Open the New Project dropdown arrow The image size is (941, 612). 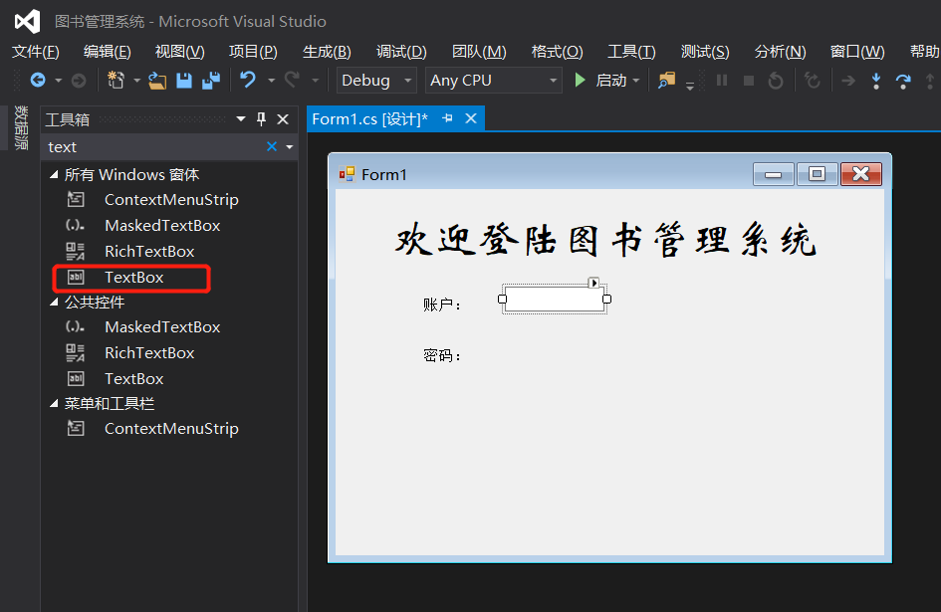[136, 81]
